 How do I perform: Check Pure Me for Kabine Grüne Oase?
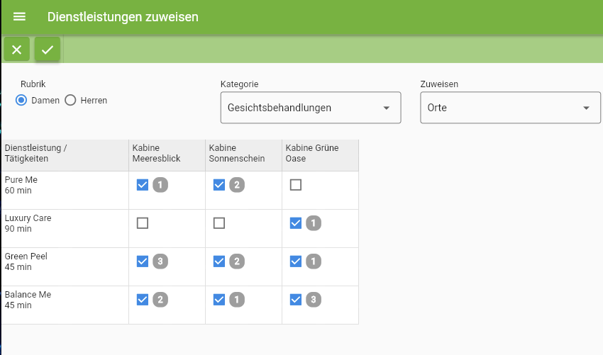click(296, 185)
